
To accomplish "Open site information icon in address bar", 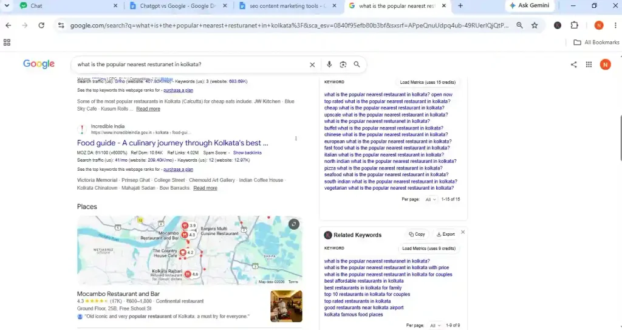I will [61, 26].
